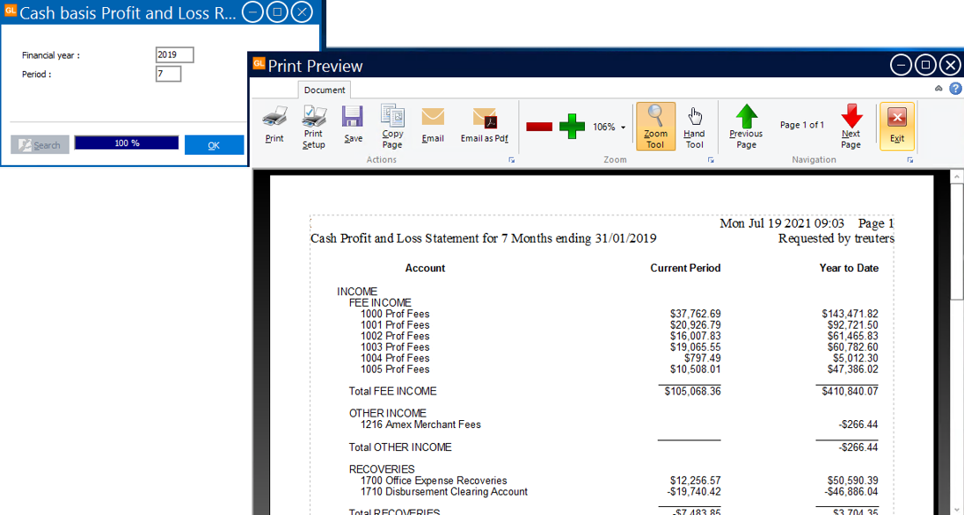This screenshot has height=515, width=964.
Task: Exit the Print Preview
Action: (x=896, y=126)
